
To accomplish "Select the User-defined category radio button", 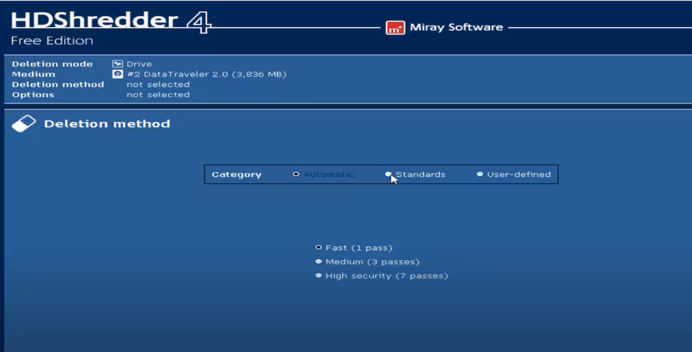I will [480, 174].
